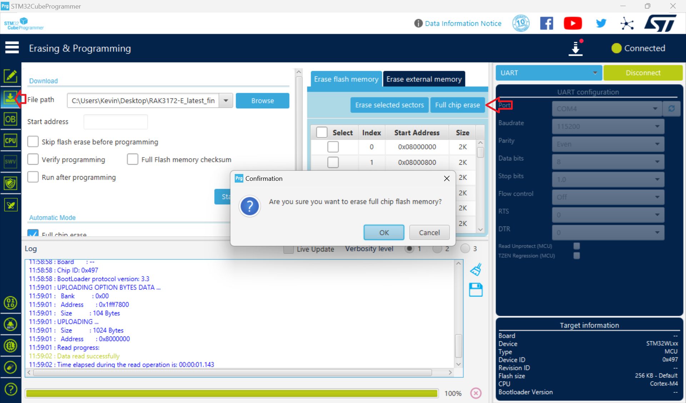Expand the File path history dropdown
Image resolution: width=686 pixels, height=403 pixels.
(x=226, y=101)
